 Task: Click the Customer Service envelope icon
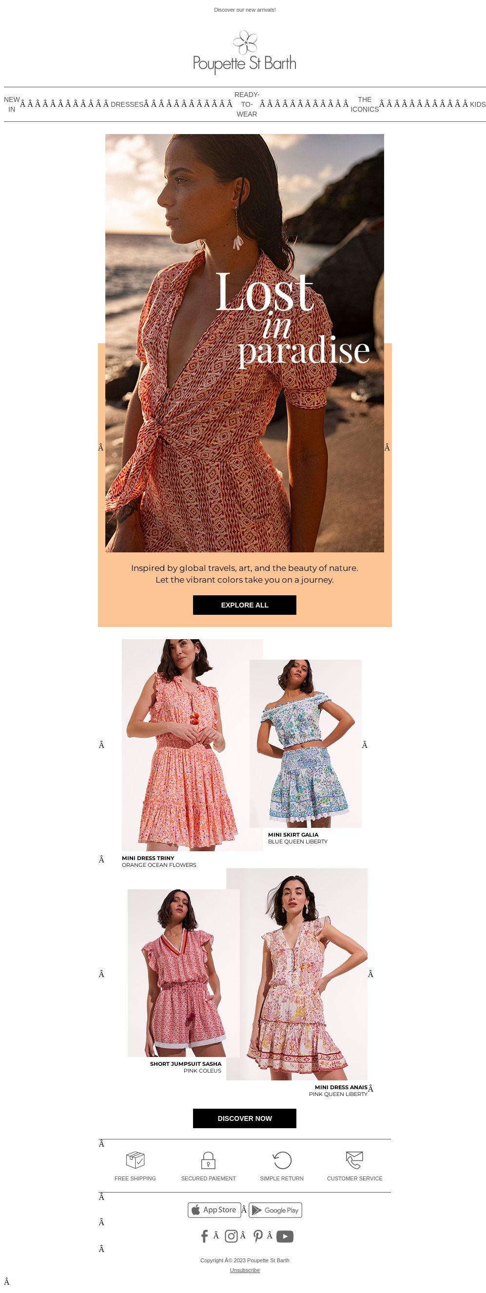point(354,1160)
